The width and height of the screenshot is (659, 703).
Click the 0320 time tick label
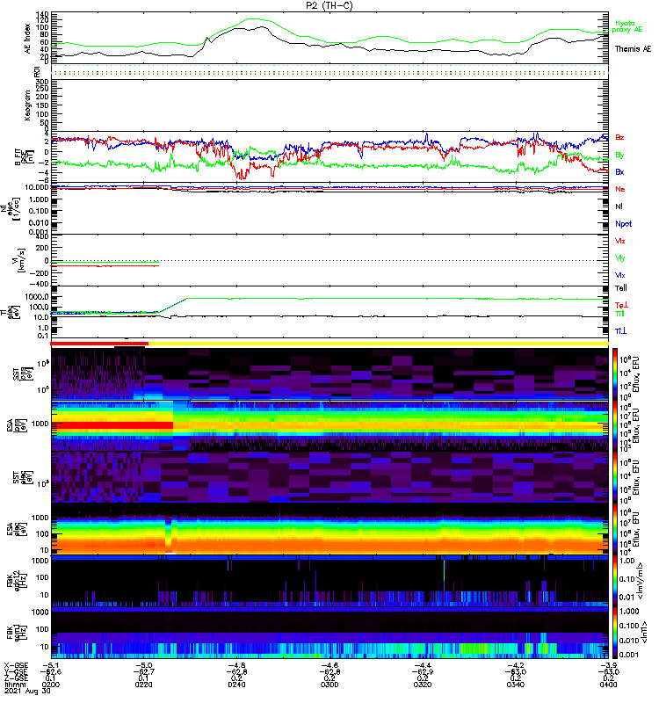(x=423, y=685)
